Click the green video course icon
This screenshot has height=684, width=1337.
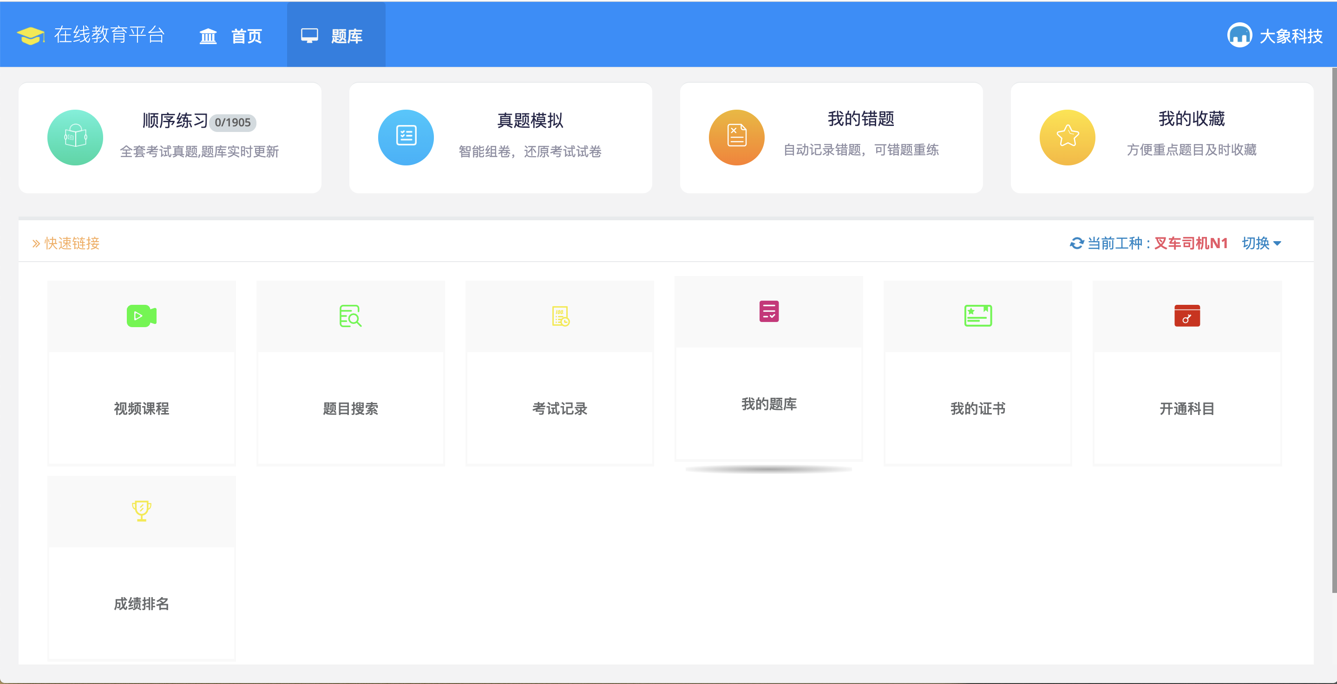(141, 316)
